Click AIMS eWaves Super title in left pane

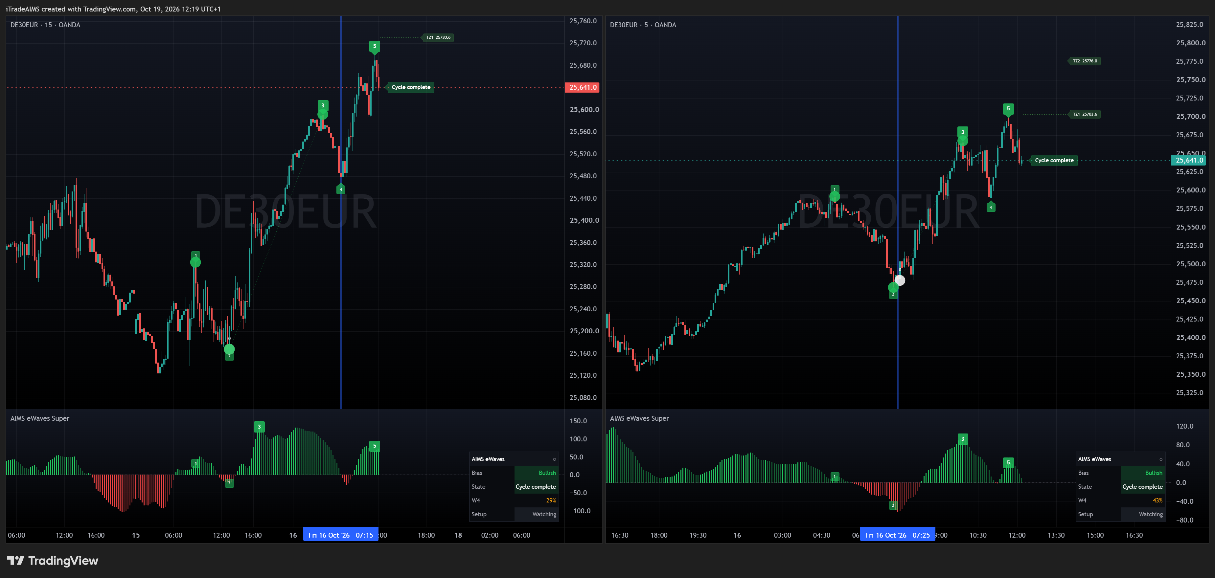click(x=40, y=418)
